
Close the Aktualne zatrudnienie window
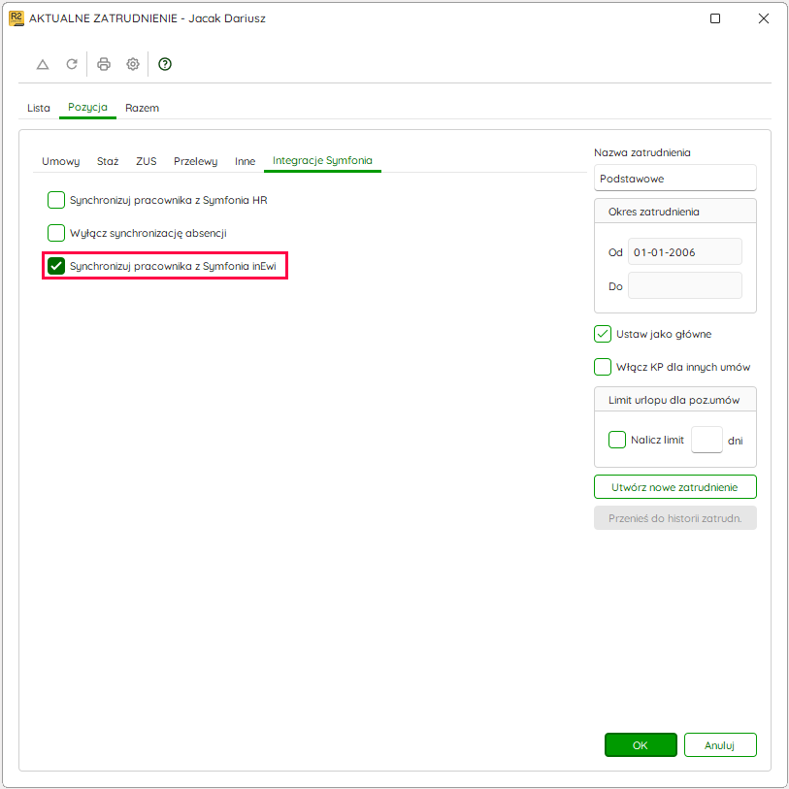click(764, 18)
